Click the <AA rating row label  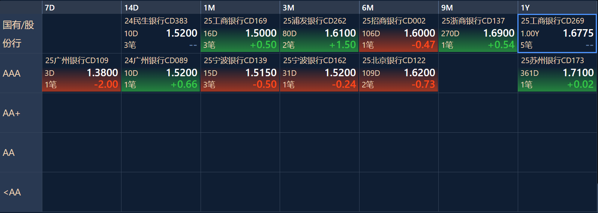tap(21, 192)
